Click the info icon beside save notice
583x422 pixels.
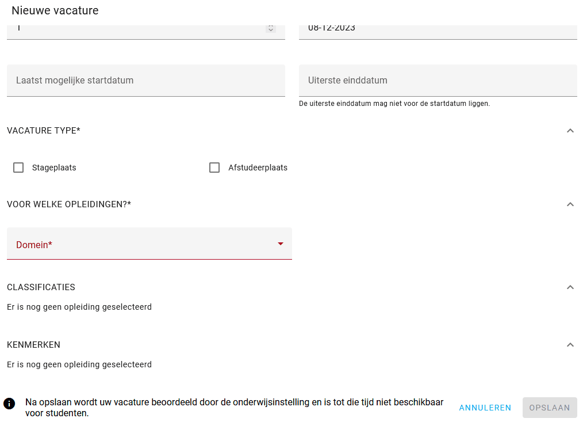point(9,404)
